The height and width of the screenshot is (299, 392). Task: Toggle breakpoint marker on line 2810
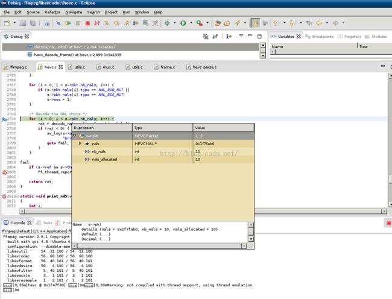[x=4, y=197]
